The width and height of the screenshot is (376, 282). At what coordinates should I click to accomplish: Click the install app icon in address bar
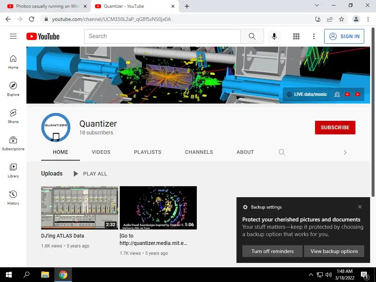click(x=318, y=19)
